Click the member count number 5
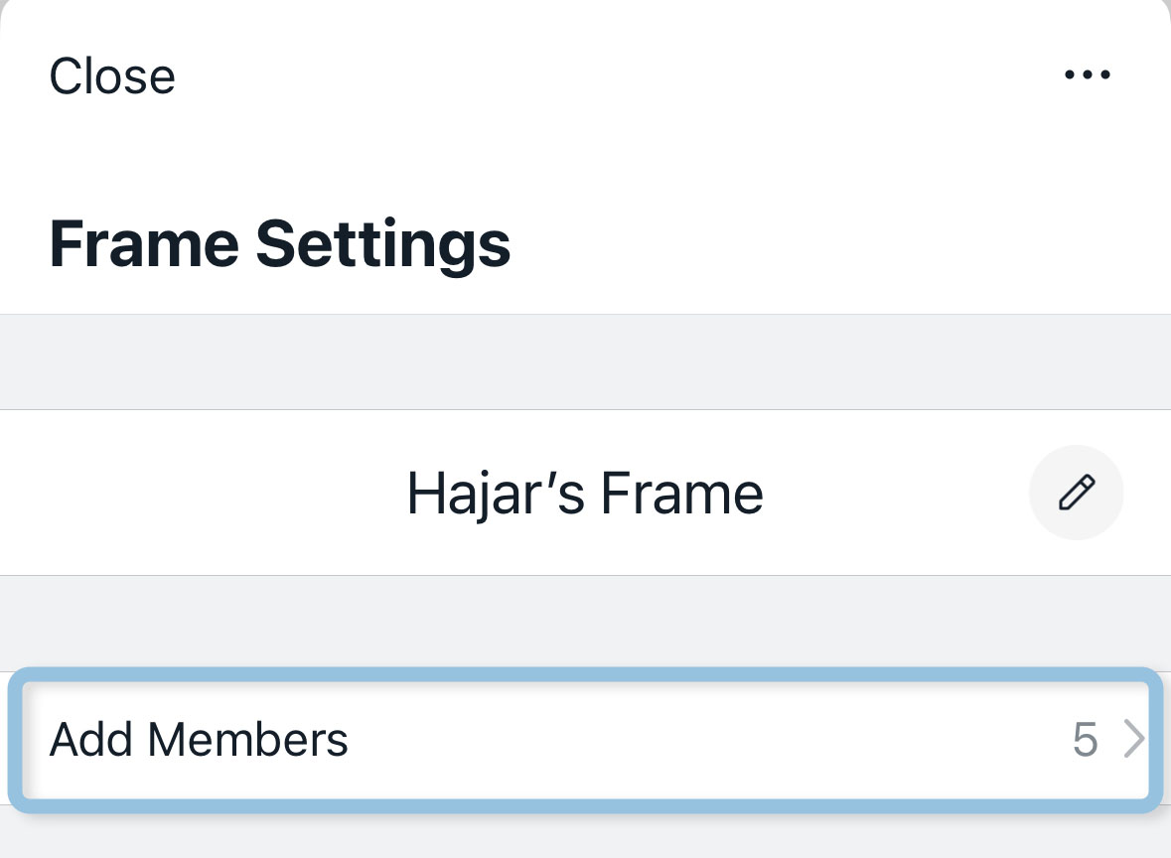This screenshot has width=1171, height=858. [1085, 740]
